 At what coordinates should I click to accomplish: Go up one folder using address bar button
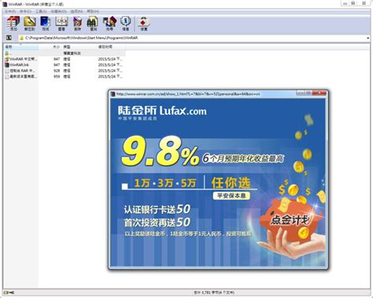click(9, 38)
